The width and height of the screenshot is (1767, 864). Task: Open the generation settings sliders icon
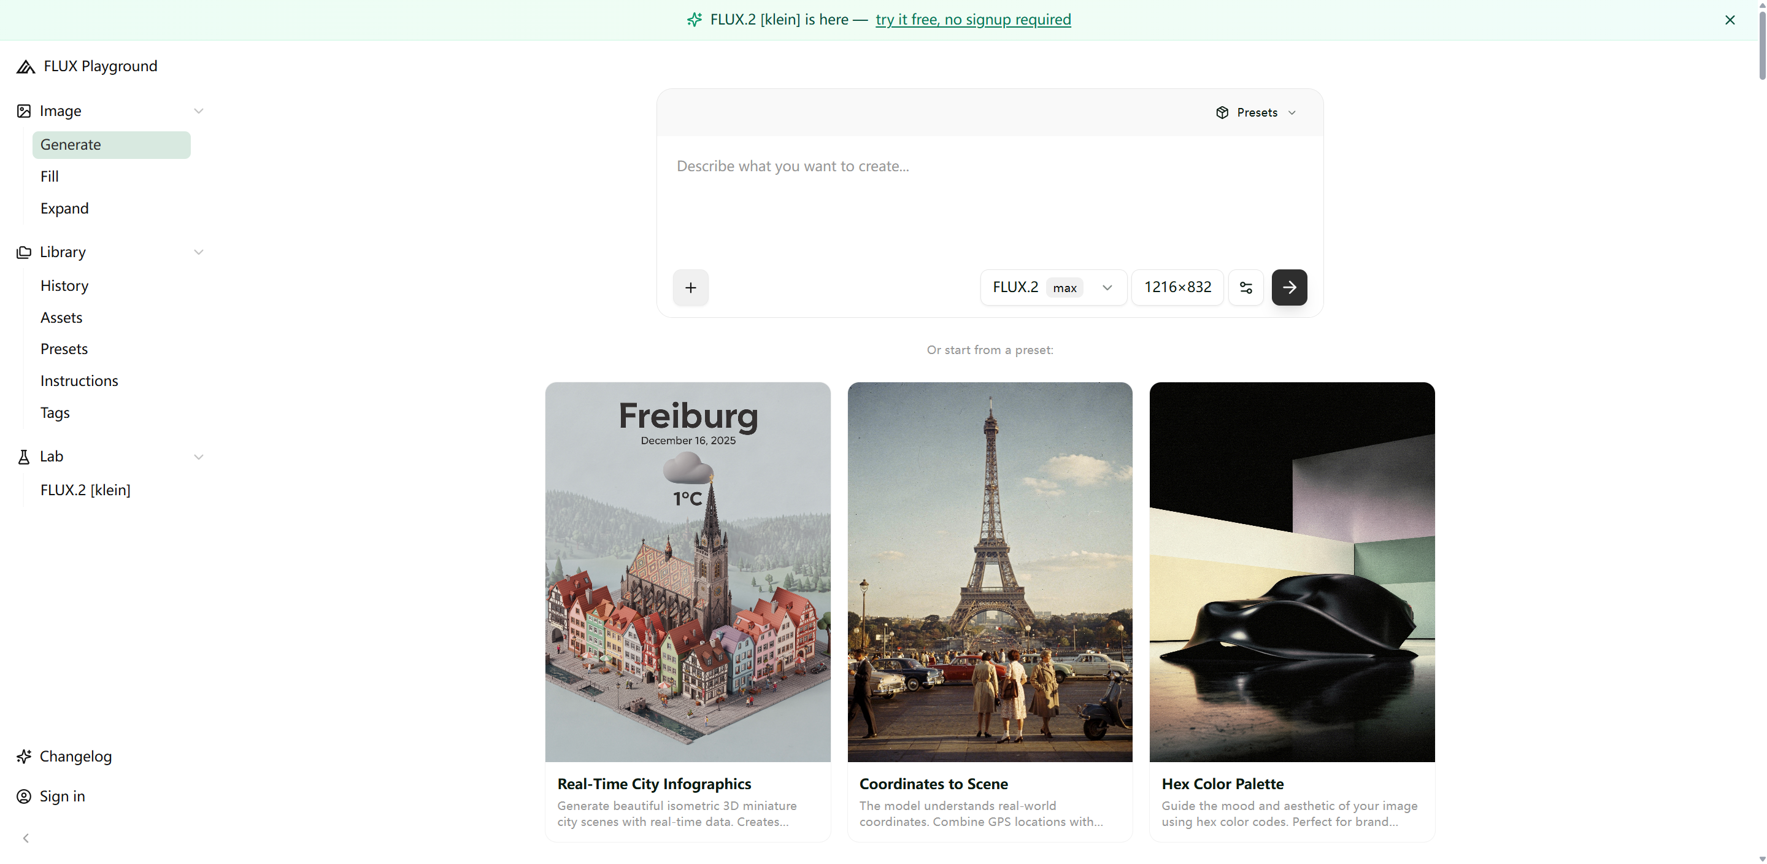1245,288
